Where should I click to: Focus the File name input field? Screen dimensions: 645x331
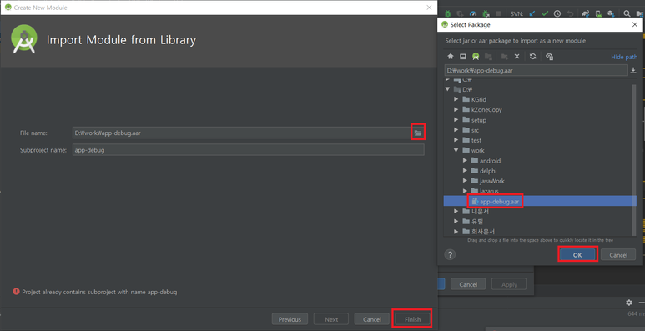(241, 133)
